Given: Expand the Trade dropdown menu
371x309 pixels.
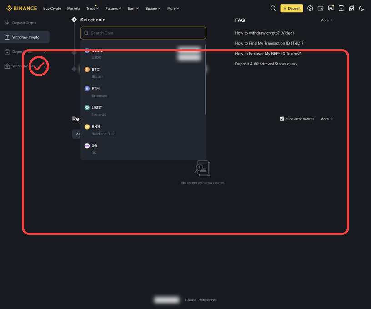Looking at the screenshot, I should point(92,8).
